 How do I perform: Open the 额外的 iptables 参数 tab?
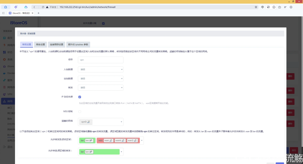78,45
